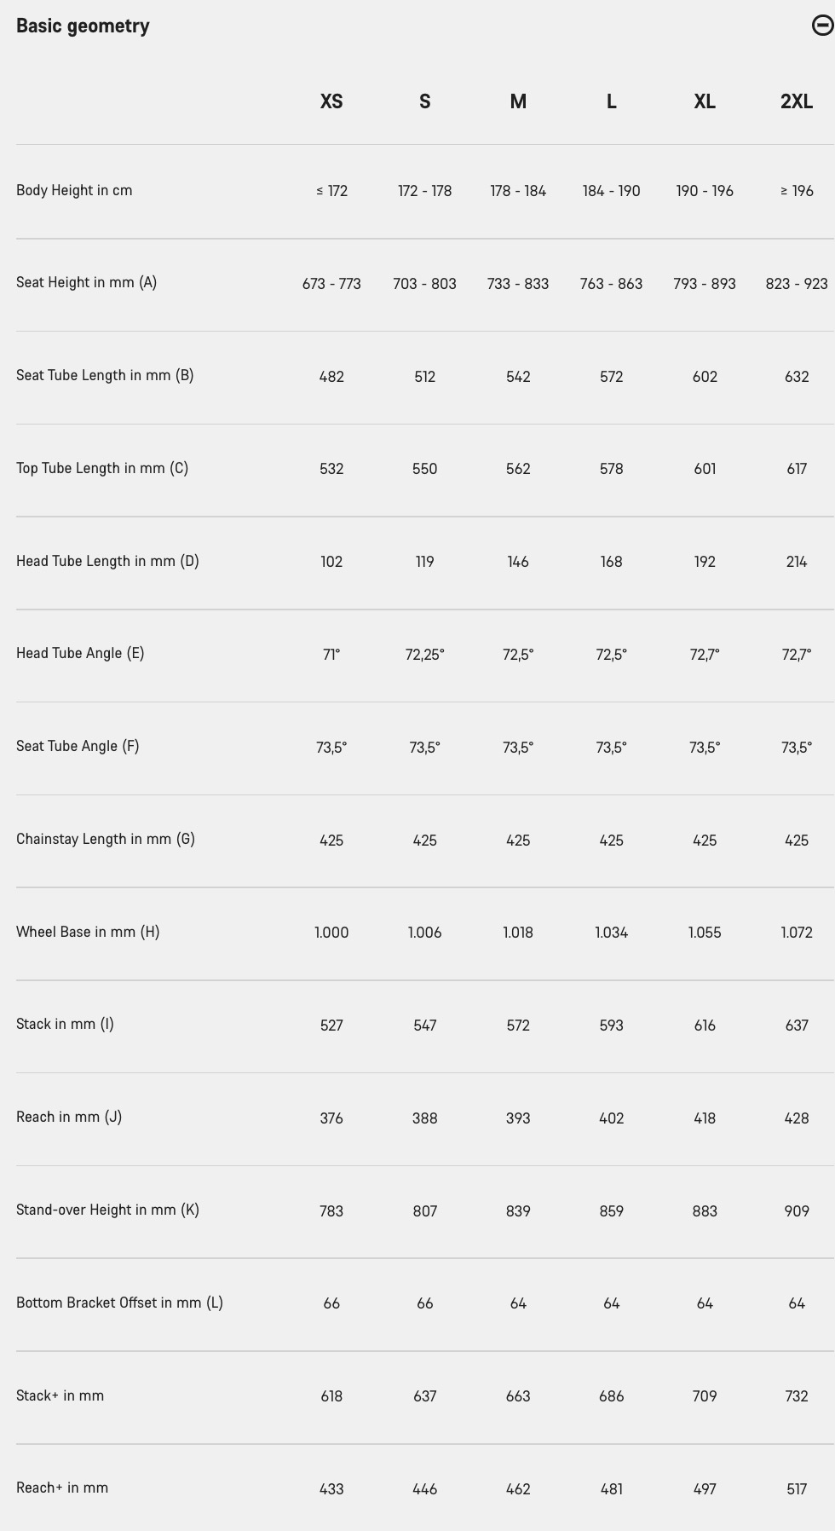Click the Wheel Base in mm (H) label
The height and width of the screenshot is (1531, 835).
(88, 932)
